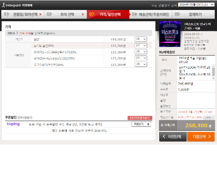This screenshot has height=171, width=217.
Task: Click the 쿠폰할인 section heading
Action: point(11,117)
